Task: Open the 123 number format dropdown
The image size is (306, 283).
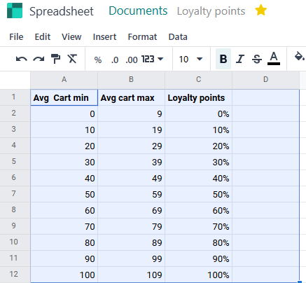Action: [x=152, y=59]
